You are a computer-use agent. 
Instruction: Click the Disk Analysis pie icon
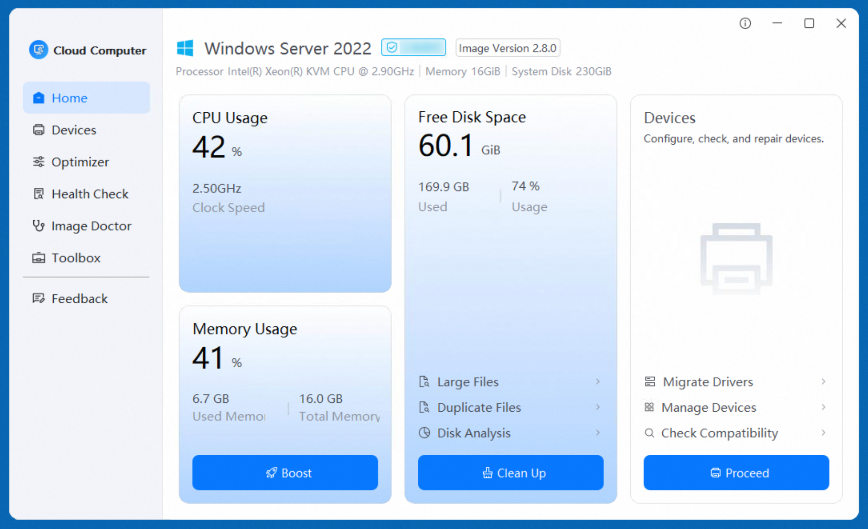click(424, 433)
